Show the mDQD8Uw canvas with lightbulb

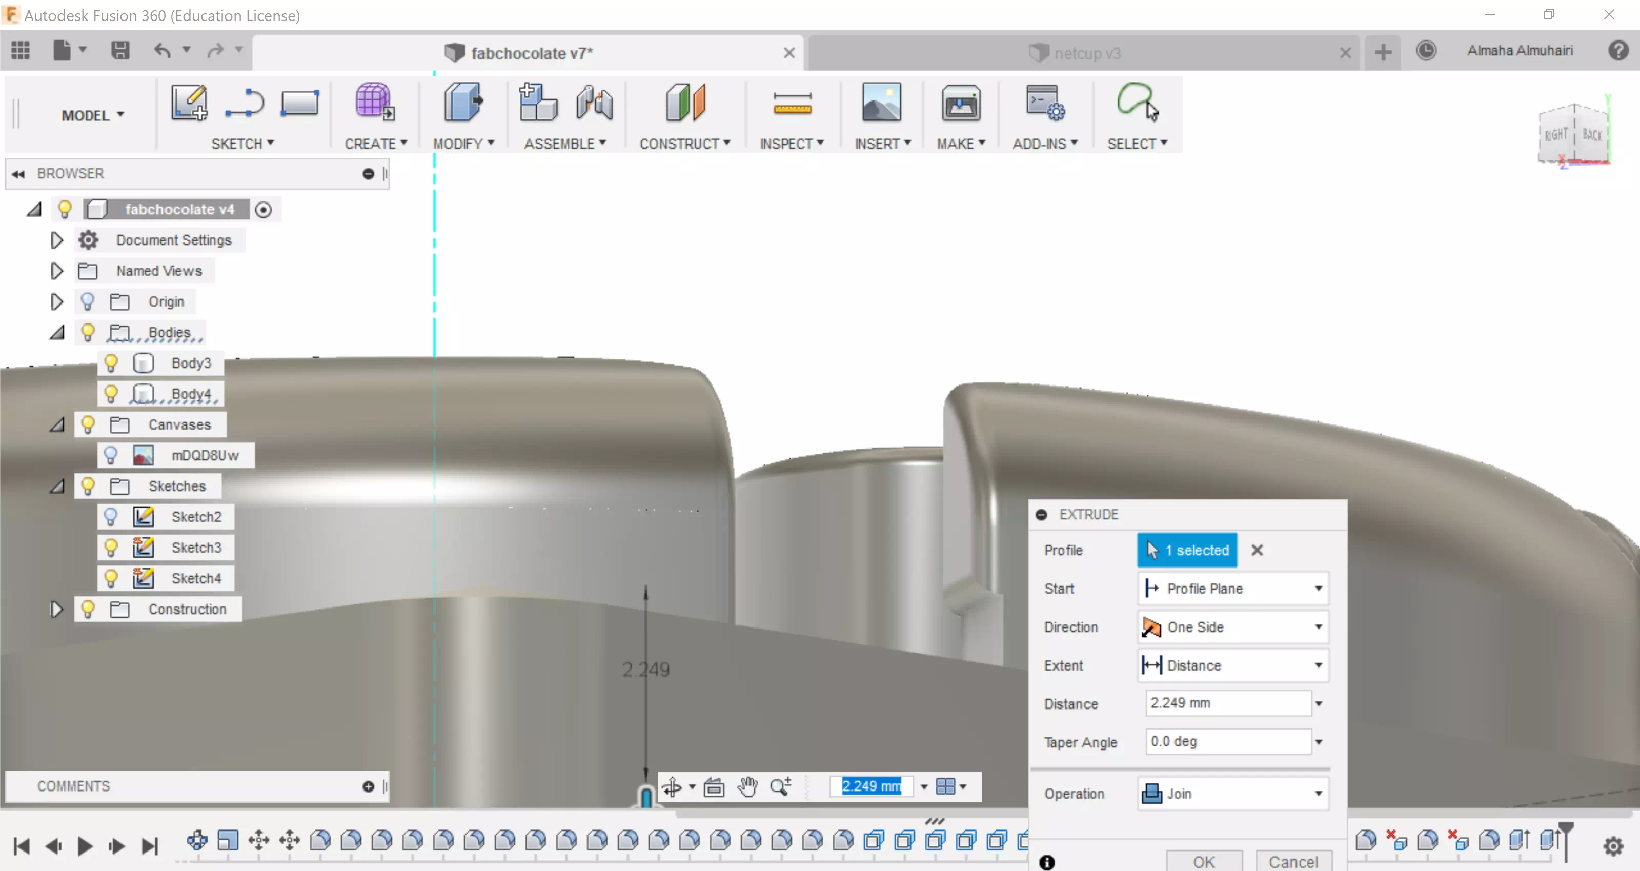(111, 455)
